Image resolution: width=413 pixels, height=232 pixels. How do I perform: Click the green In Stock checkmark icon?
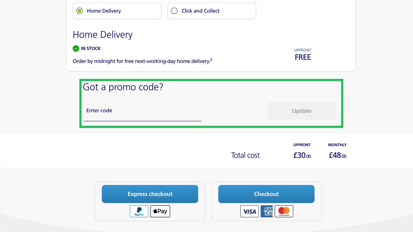pos(76,49)
